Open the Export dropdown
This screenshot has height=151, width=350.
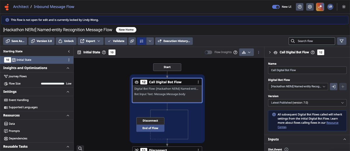[x=90, y=41]
